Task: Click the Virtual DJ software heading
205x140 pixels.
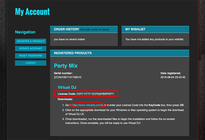Action: click(67, 87)
